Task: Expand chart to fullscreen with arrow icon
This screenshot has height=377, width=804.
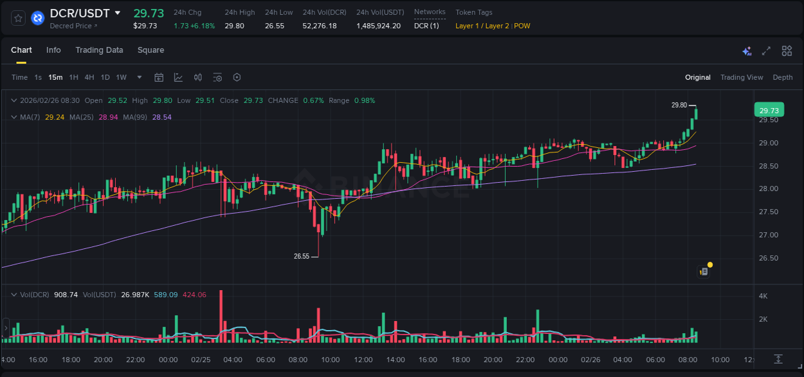Action: click(x=766, y=50)
